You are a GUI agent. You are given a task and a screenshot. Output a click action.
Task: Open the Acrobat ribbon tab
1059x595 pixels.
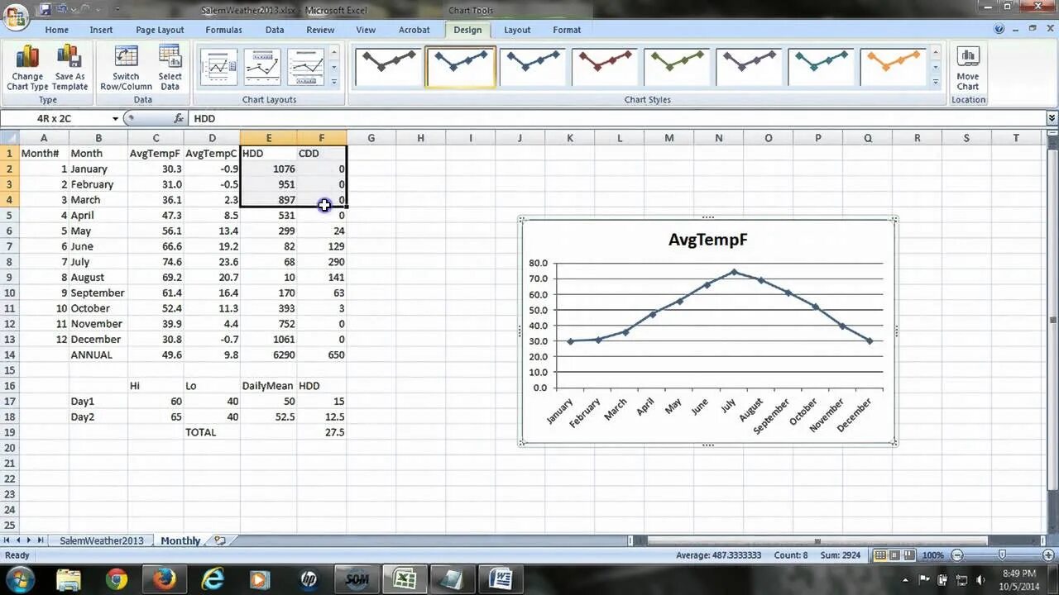pos(414,30)
